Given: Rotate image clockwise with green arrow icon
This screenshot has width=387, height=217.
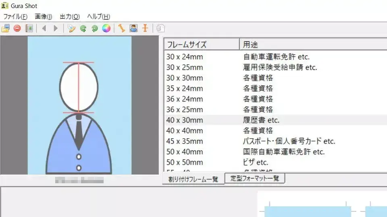Looking at the screenshot, I should coord(95,29).
